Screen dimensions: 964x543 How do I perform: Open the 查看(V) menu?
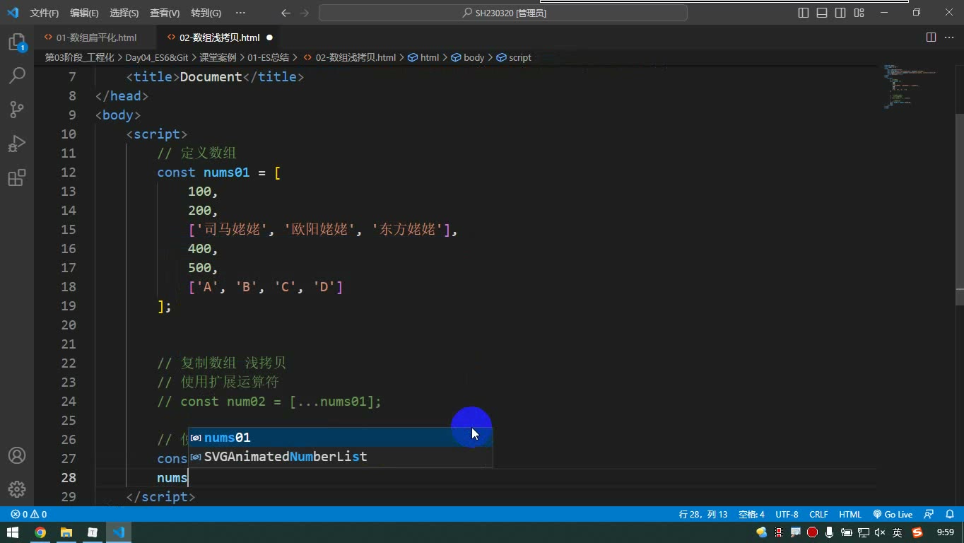point(165,13)
